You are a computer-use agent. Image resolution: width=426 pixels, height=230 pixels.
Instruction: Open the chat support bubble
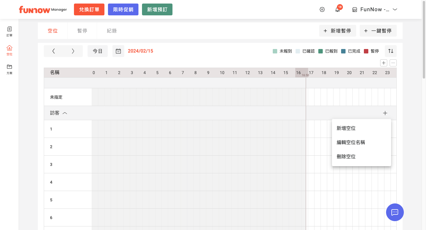(395, 212)
